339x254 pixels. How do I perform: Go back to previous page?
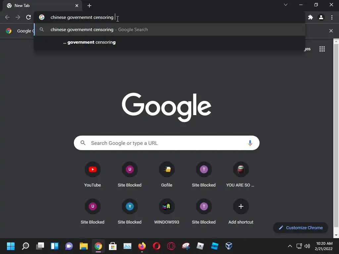click(7, 17)
